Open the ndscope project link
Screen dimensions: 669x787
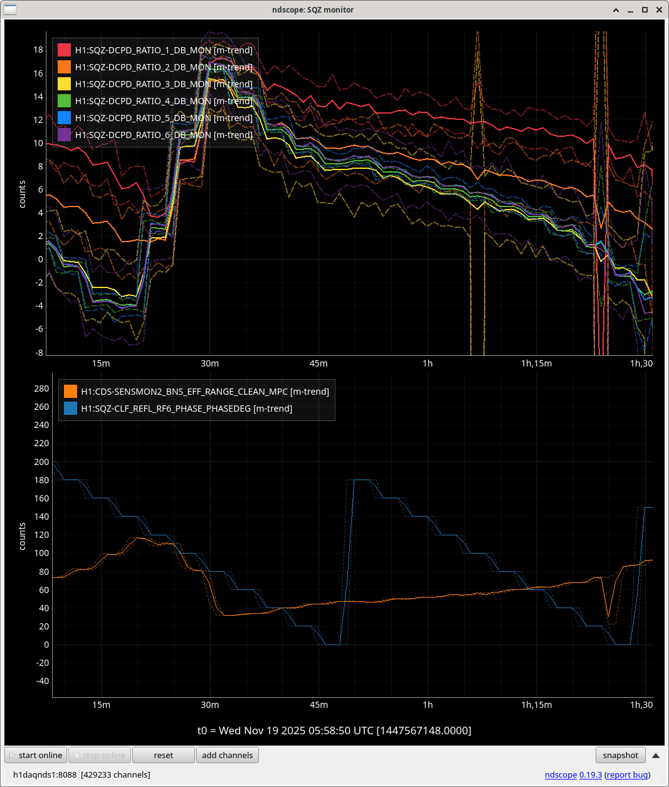[x=561, y=774]
